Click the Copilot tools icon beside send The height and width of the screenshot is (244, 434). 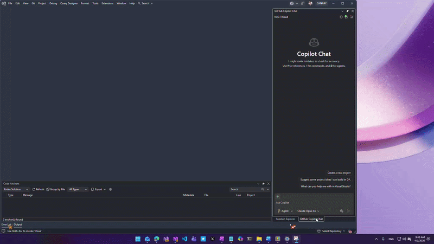(341, 211)
